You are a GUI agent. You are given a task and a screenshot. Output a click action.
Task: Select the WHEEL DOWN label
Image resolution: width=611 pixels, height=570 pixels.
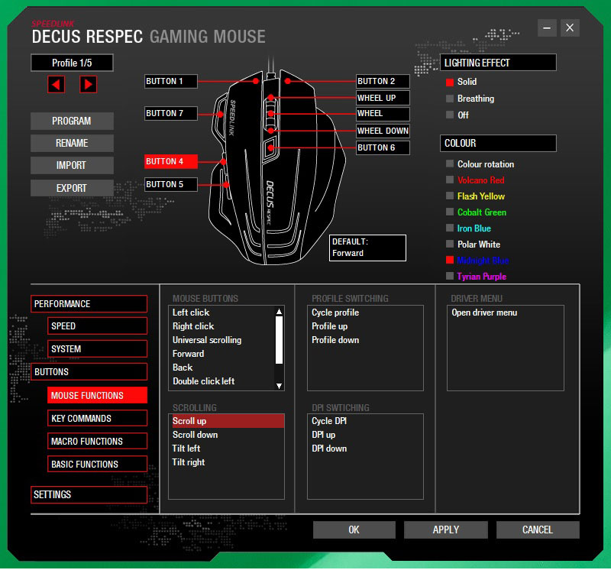(x=383, y=131)
